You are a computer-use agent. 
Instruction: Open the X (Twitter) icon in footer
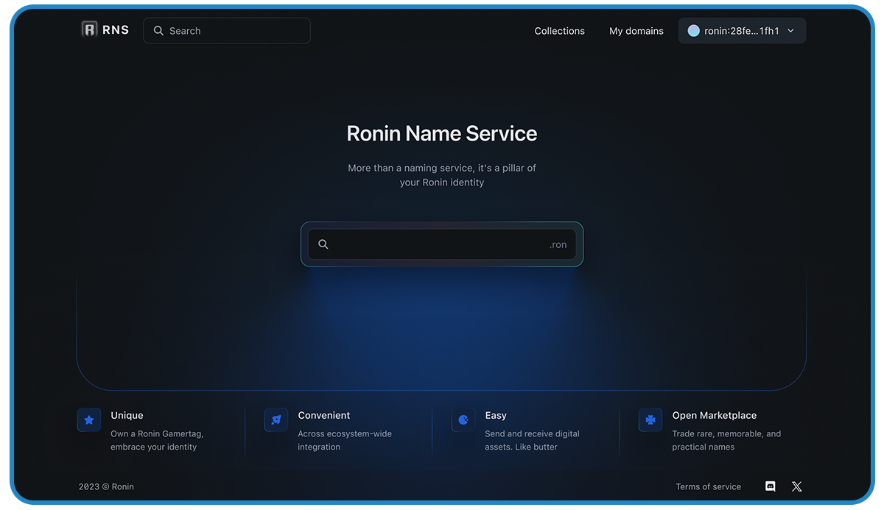(796, 486)
